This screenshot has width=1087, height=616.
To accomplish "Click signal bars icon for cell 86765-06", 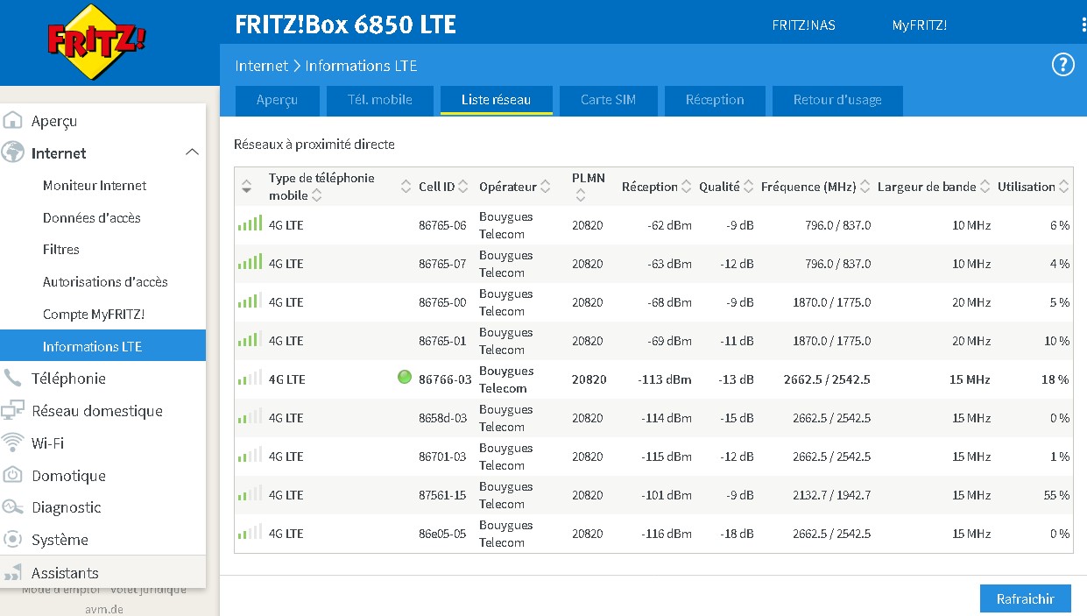I will (250, 223).
